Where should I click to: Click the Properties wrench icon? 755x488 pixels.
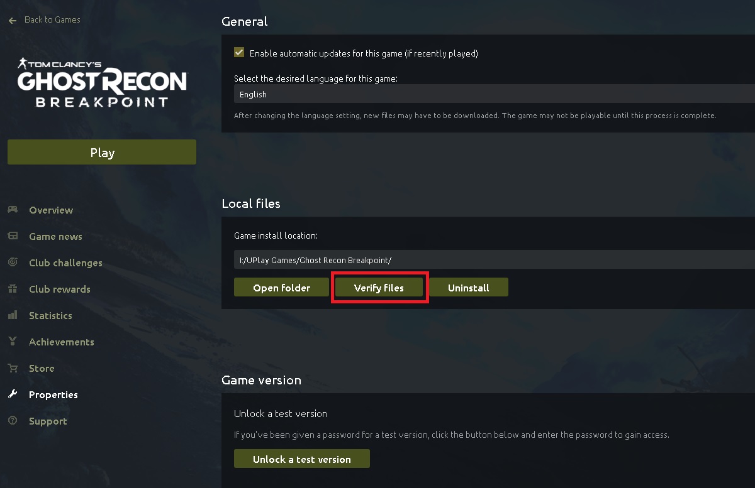click(x=13, y=394)
